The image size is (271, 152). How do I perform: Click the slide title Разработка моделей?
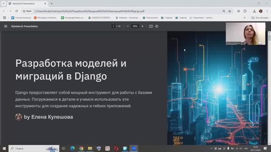pyautogui.click(x=71, y=70)
